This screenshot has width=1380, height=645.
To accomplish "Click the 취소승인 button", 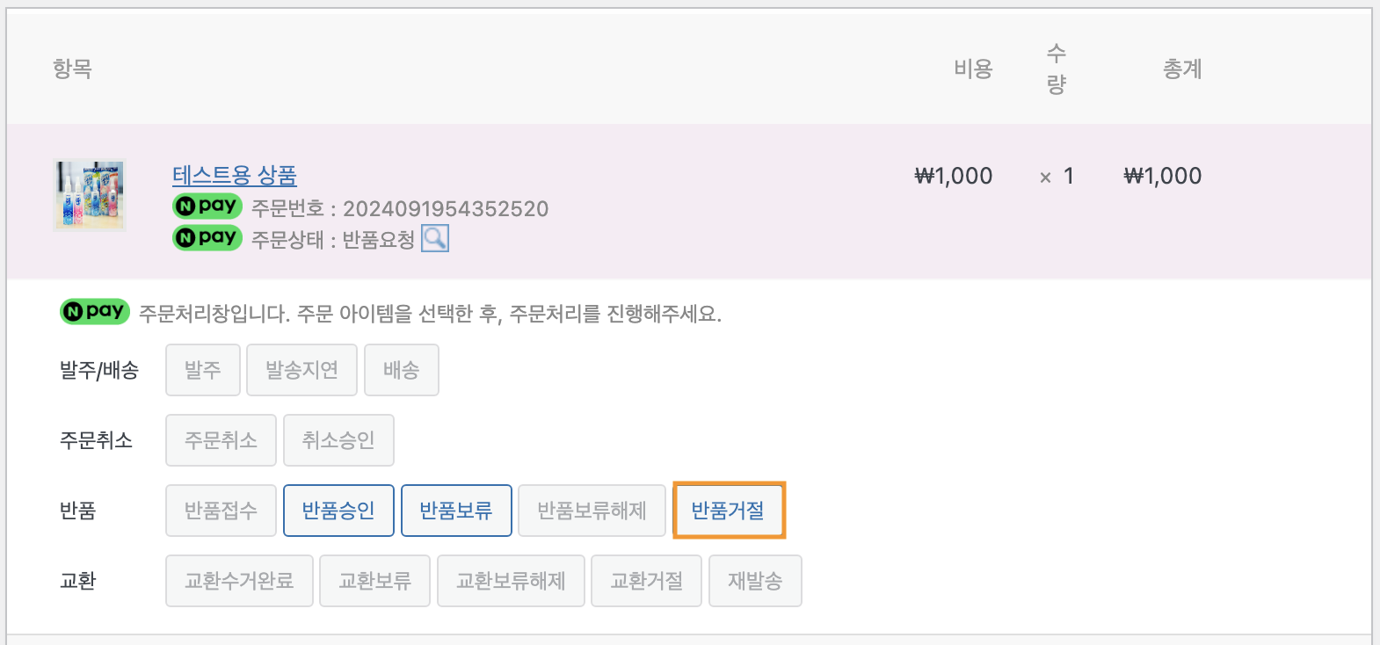I will [x=338, y=440].
